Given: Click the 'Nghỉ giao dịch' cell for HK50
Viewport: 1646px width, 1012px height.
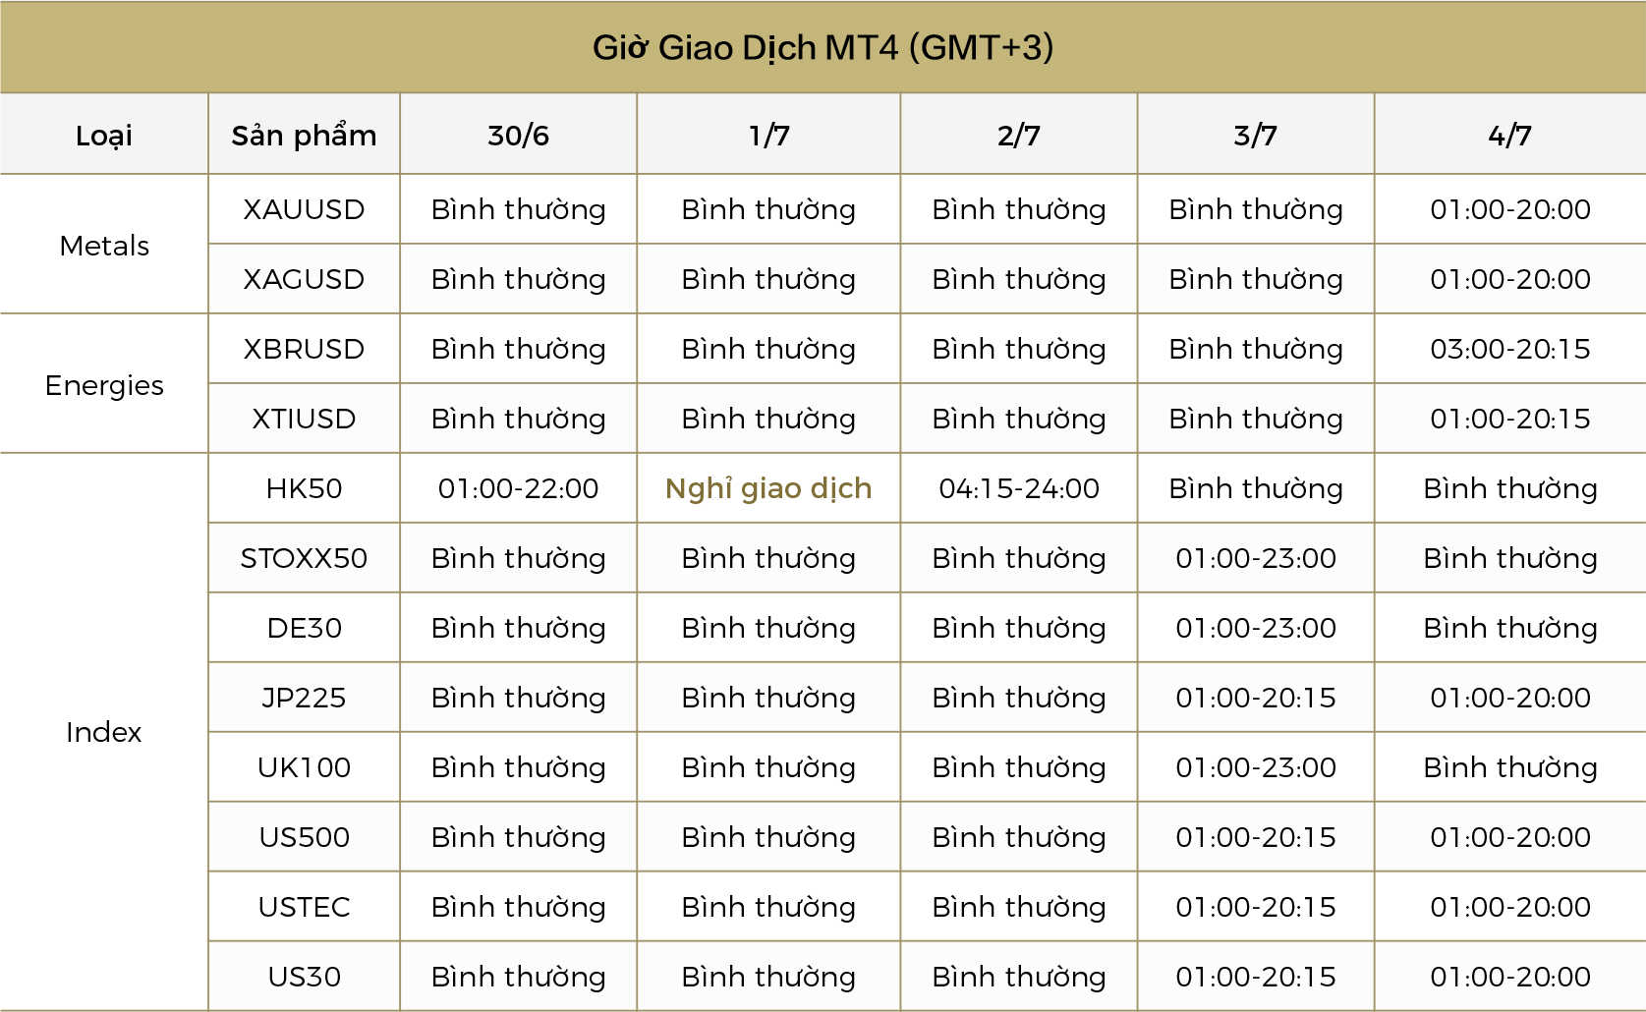Looking at the screenshot, I should 768,488.
